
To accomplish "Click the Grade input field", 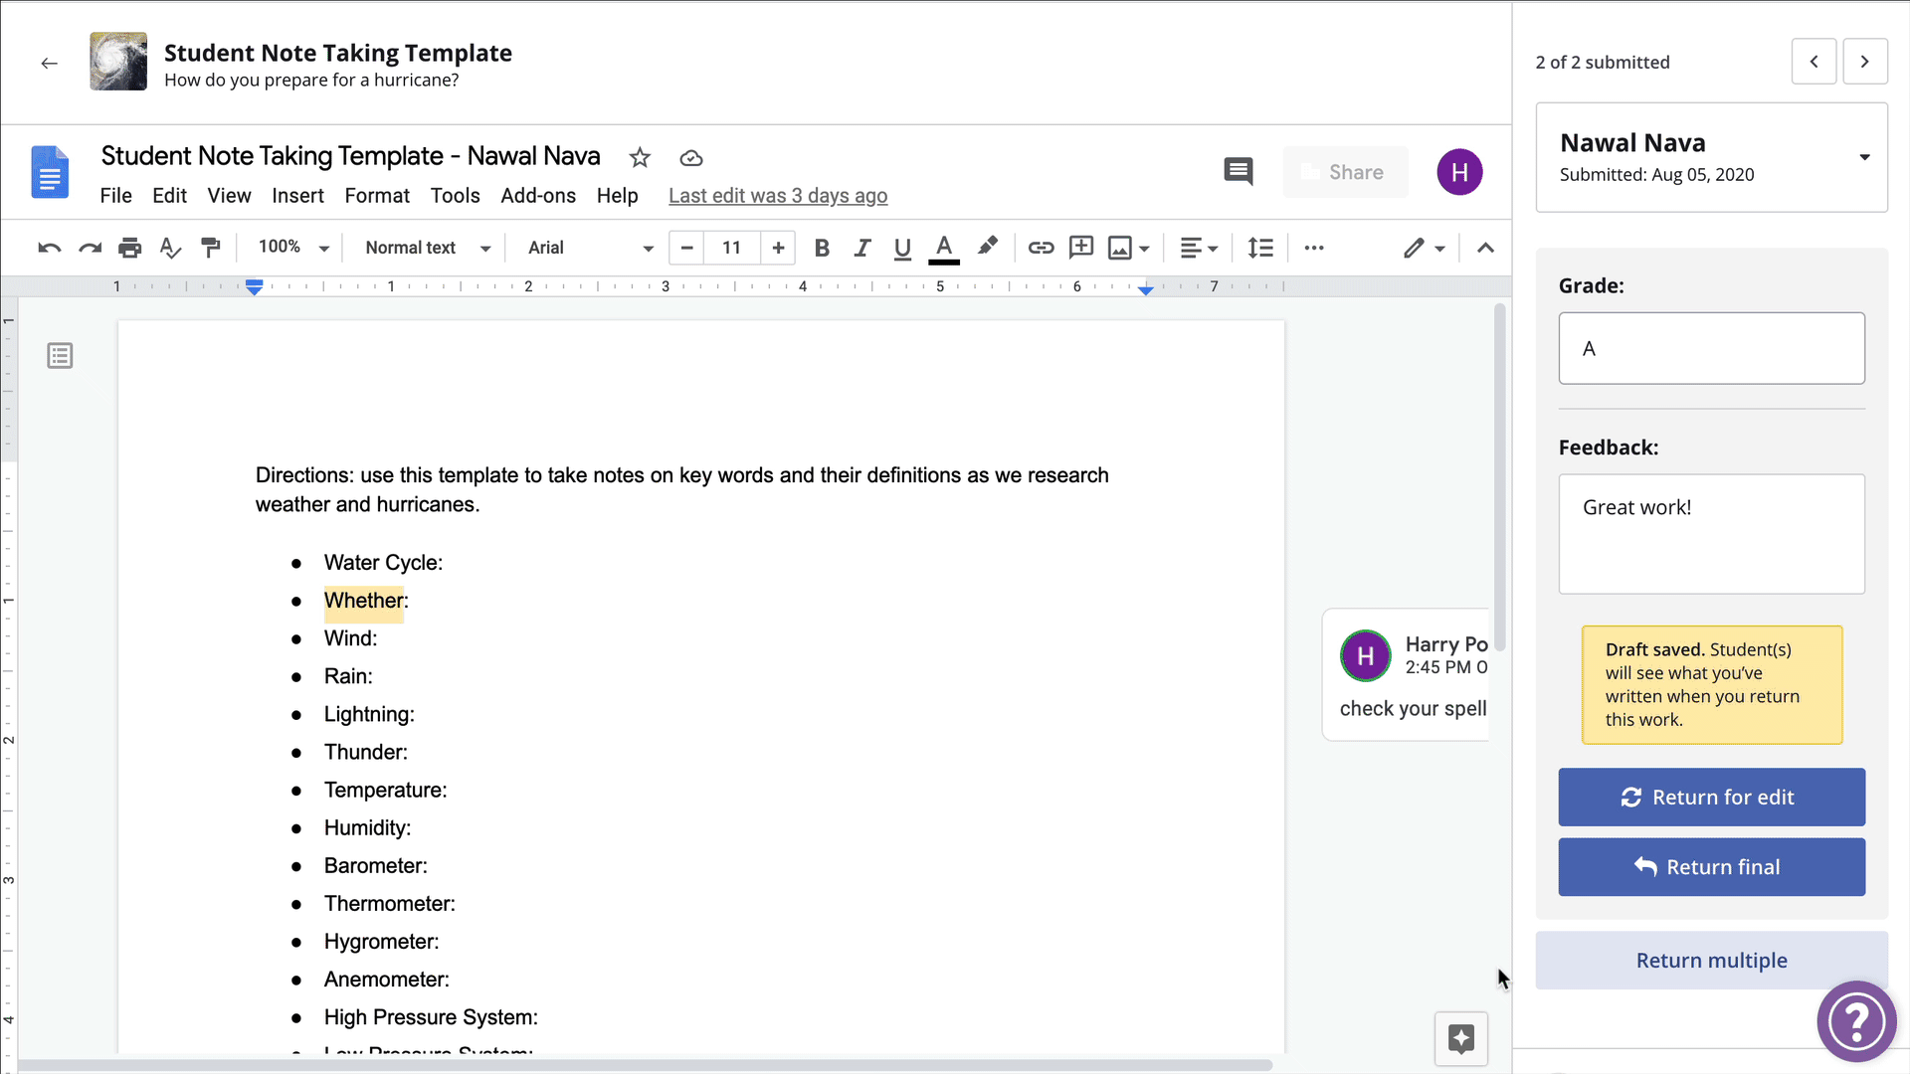I will [1711, 348].
